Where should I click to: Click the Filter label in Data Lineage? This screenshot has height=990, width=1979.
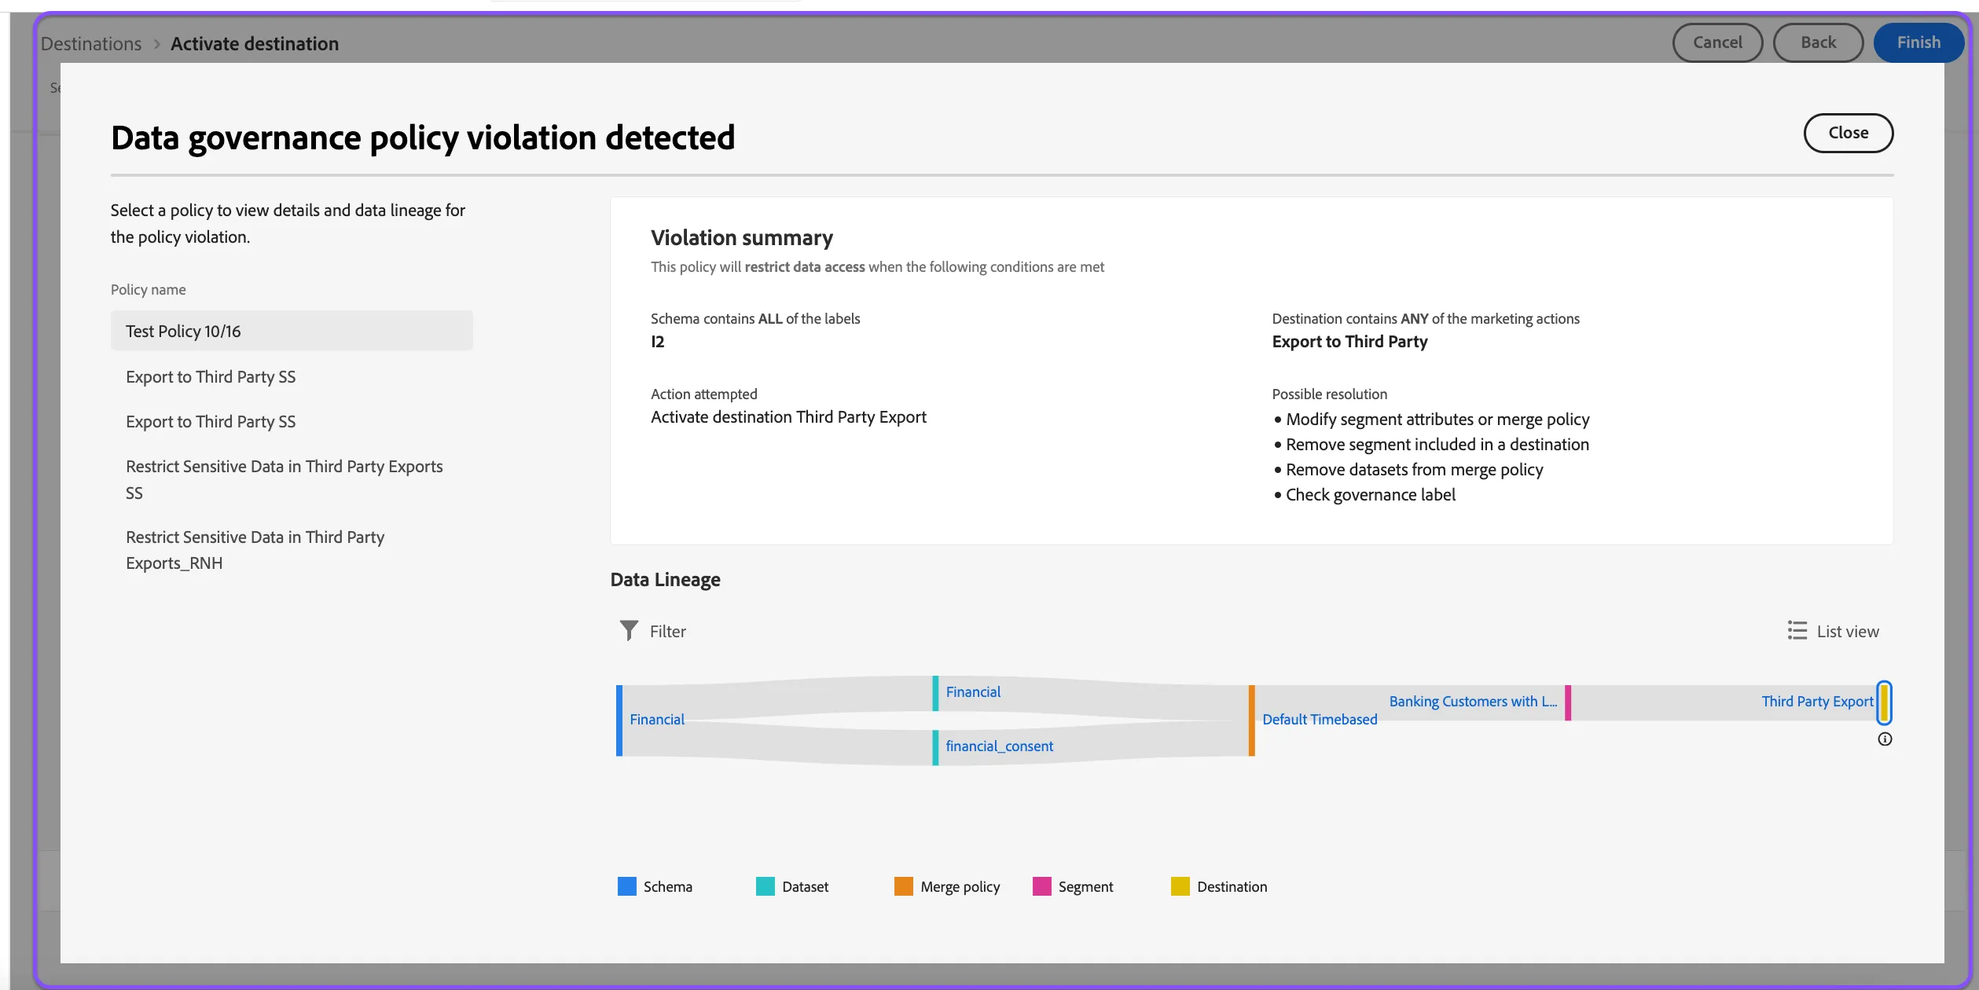pos(667,631)
